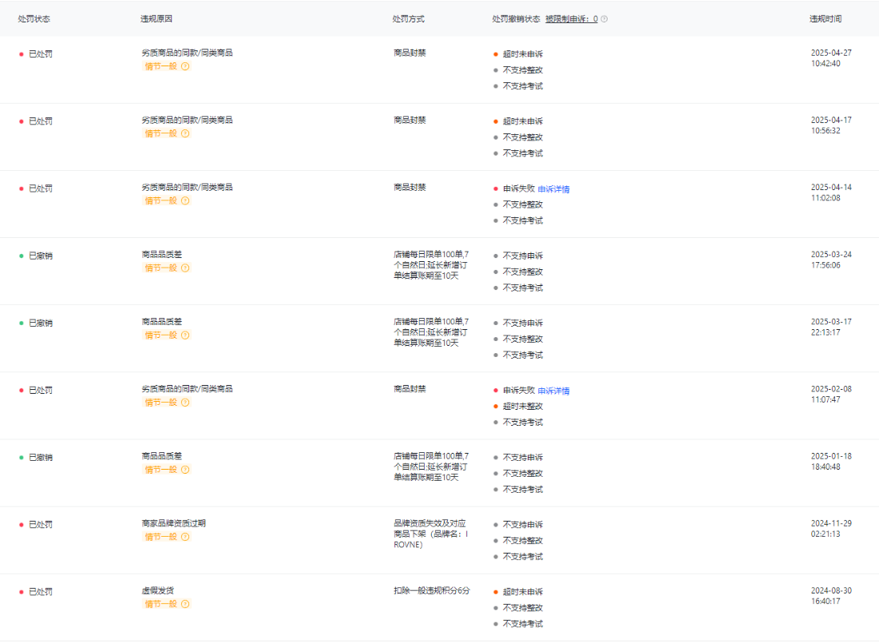Open 申诉详情 link for 2025-04-14 violation
The image size is (879, 643).
click(x=553, y=189)
